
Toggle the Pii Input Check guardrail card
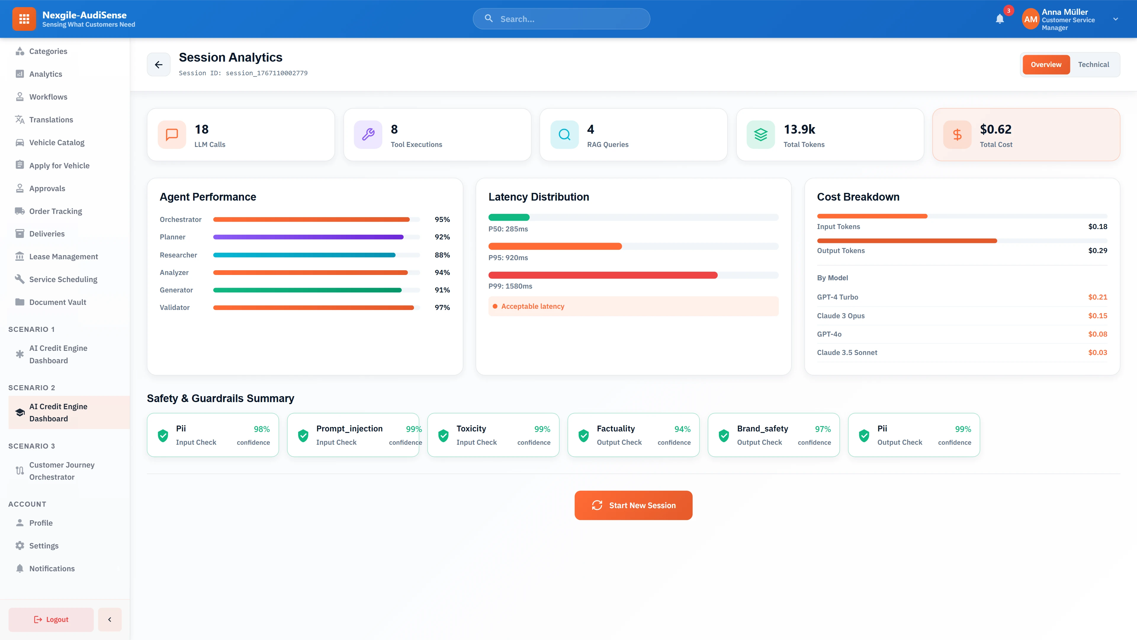pyautogui.click(x=212, y=435)
